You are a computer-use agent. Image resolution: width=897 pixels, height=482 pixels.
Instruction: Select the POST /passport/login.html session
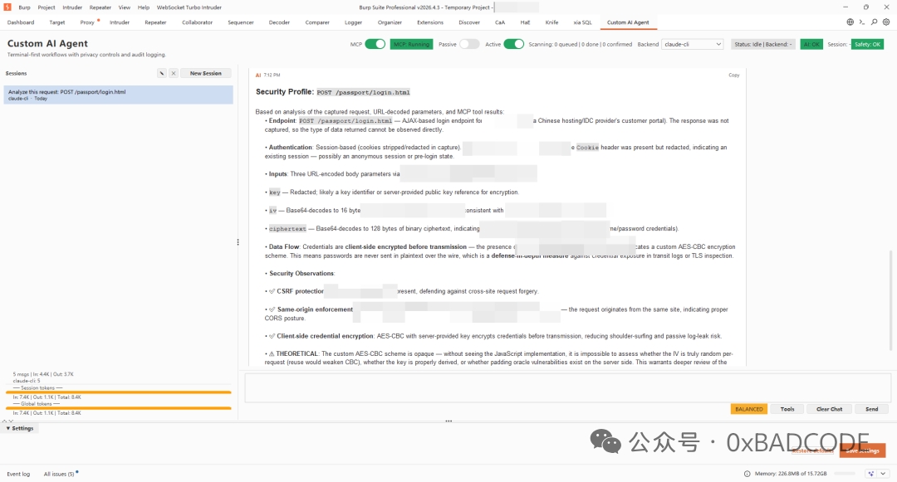(x=119, y=95)
